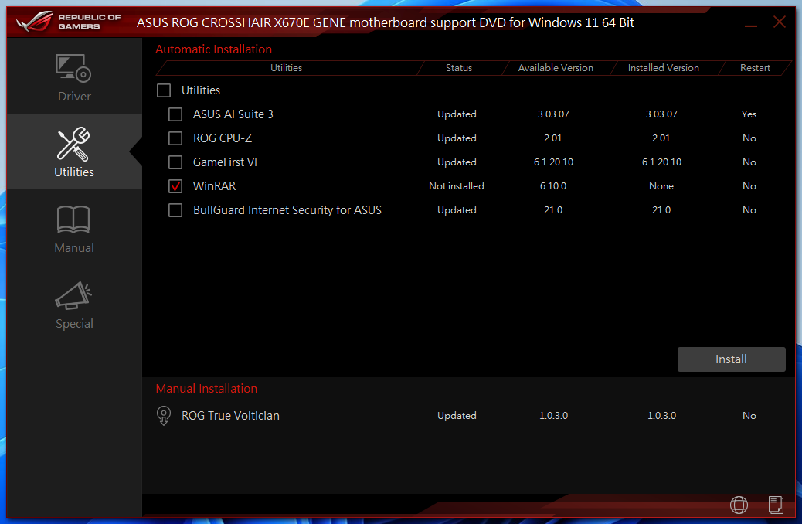Click the Yes restart value for AI Suite 3
The width and height of the screenshot is (802, 524).
[749, 114]
